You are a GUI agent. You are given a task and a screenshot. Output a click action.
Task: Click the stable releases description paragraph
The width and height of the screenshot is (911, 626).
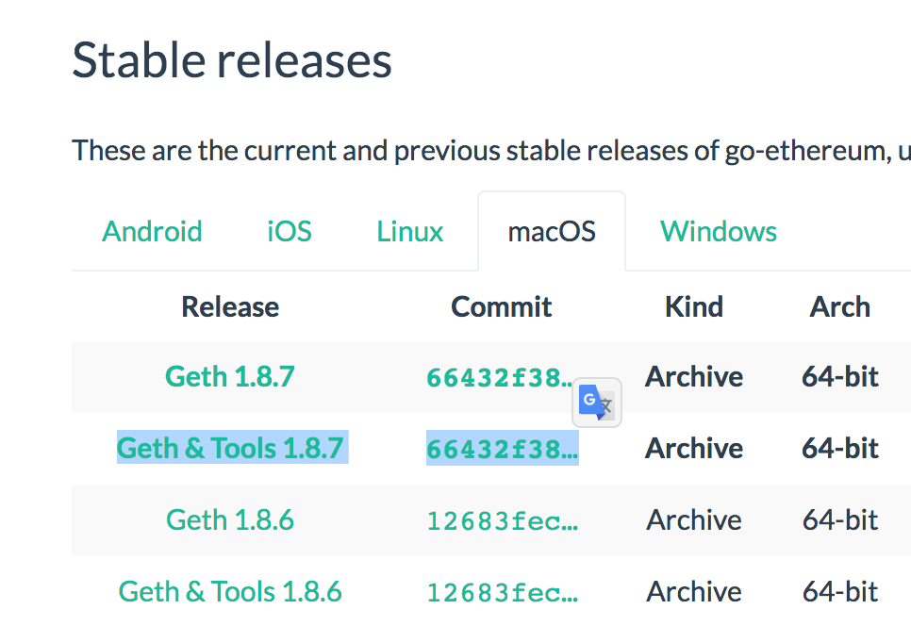(491, 151)
